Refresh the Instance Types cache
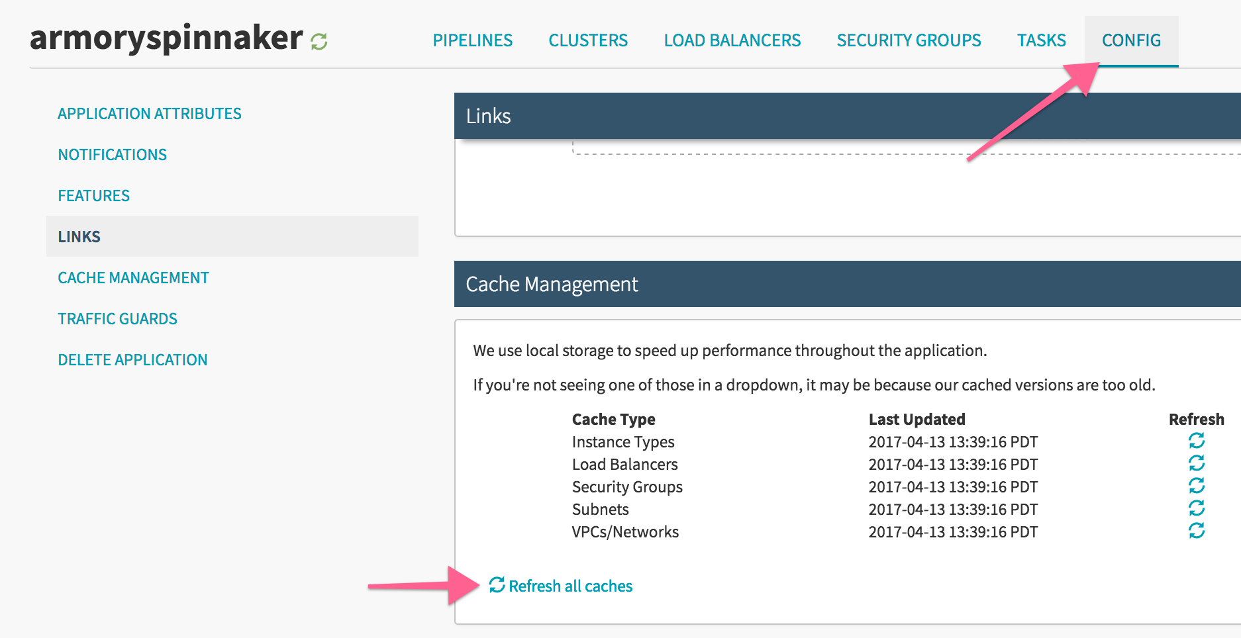This screenshot has width=1241, height=638. point(1196,441)
